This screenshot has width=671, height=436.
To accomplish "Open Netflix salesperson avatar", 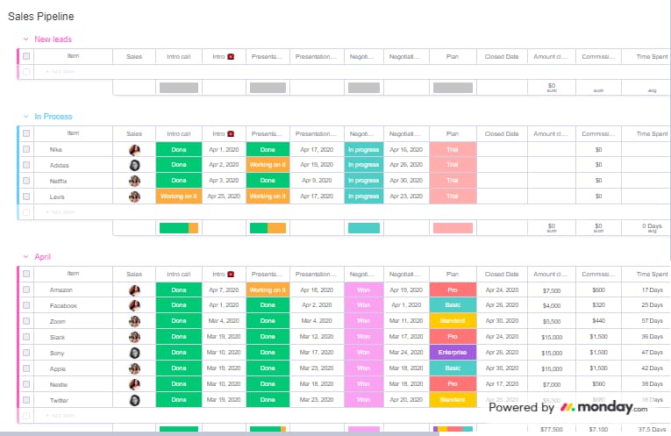I will click(x=134, y=181).
